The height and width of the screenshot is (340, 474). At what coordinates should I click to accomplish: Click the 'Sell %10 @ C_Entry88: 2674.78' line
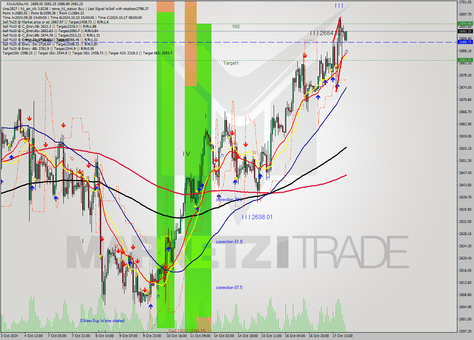tap(51, 35)
